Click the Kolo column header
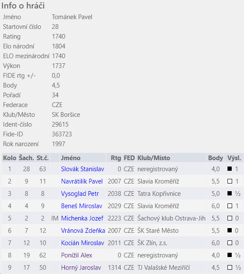Screen dimensions: 244x274 pos(10,158)
